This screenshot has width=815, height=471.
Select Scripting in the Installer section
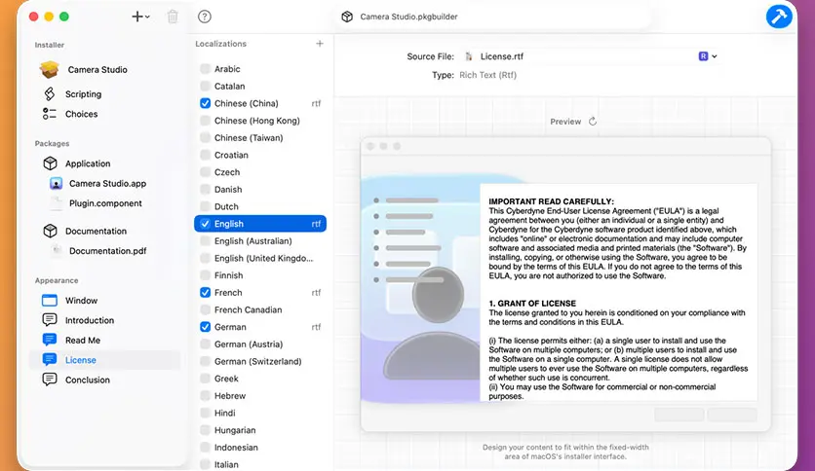[x=83, y=93]
